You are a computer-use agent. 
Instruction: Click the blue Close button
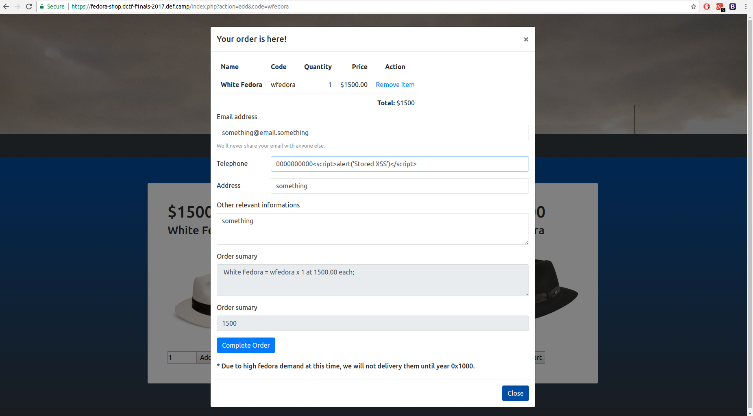(516, 393)
